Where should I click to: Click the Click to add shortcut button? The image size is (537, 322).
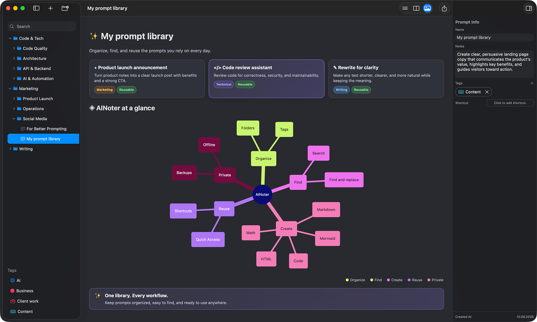tap(510, 103)
